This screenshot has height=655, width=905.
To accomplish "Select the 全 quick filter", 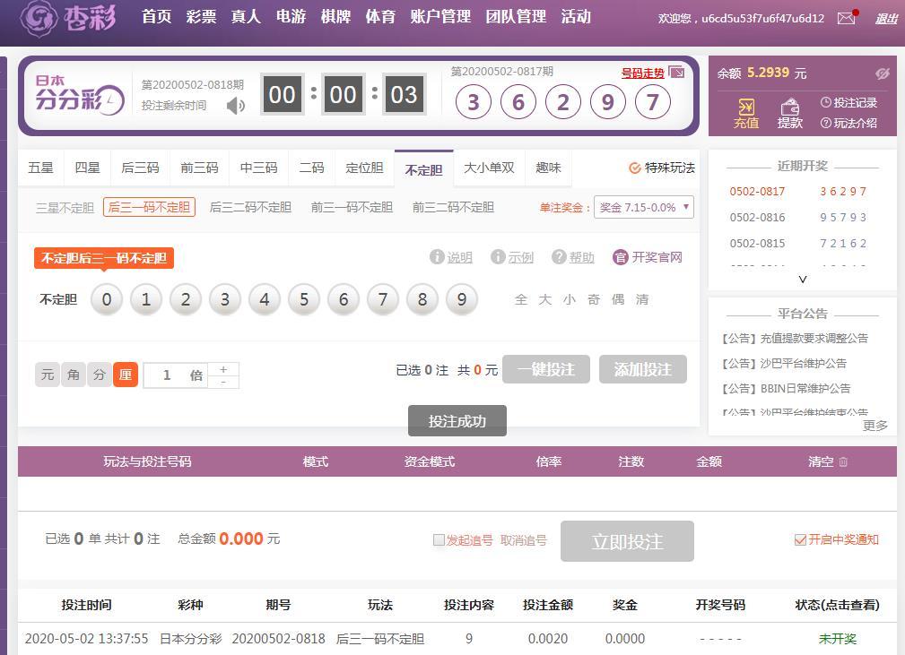I will tap(520, 299).
